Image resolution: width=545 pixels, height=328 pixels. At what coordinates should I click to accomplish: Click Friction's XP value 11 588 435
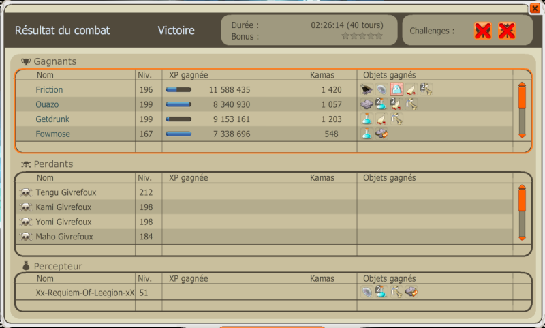pyautogui.click(x=230, y=90)
